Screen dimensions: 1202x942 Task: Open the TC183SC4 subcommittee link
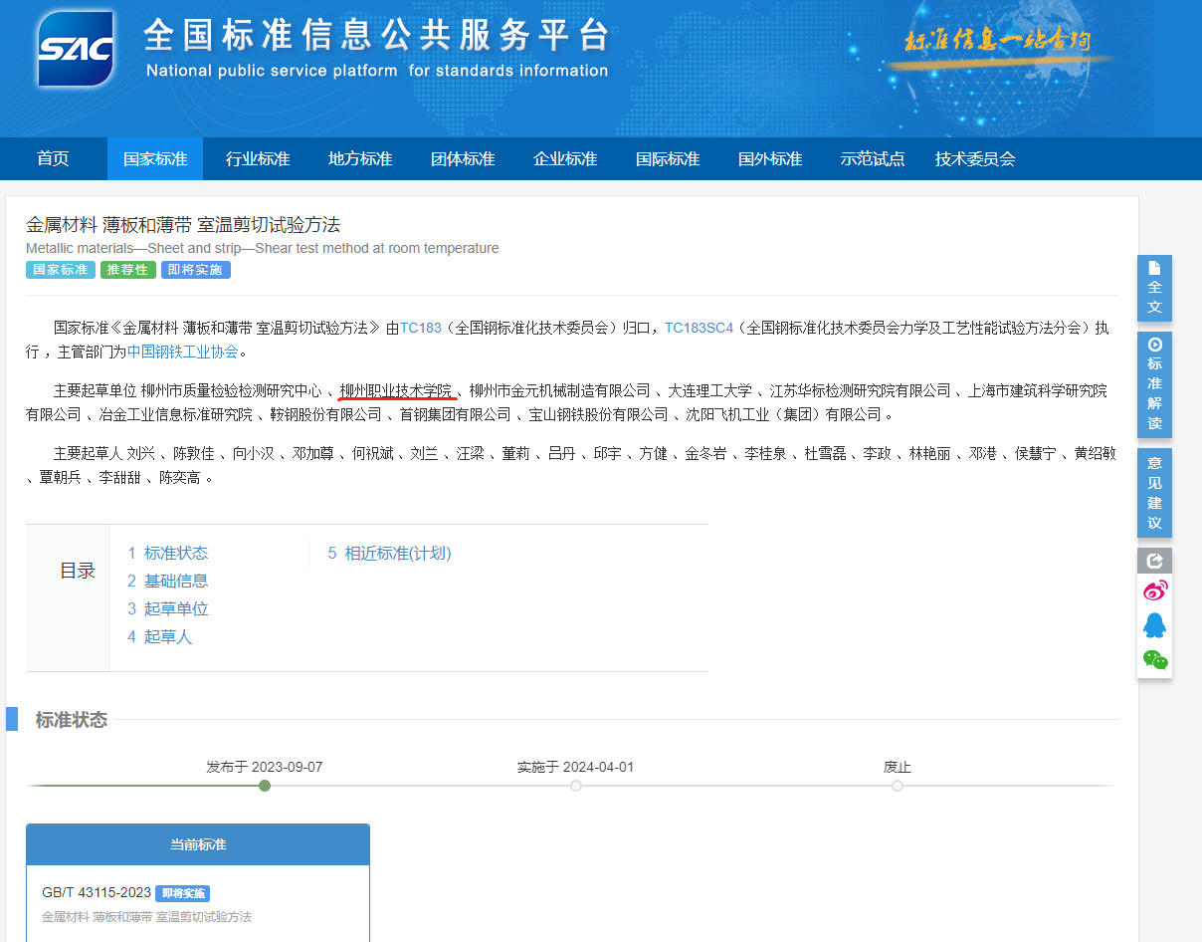pyautogui.click(x=699, y=328)
